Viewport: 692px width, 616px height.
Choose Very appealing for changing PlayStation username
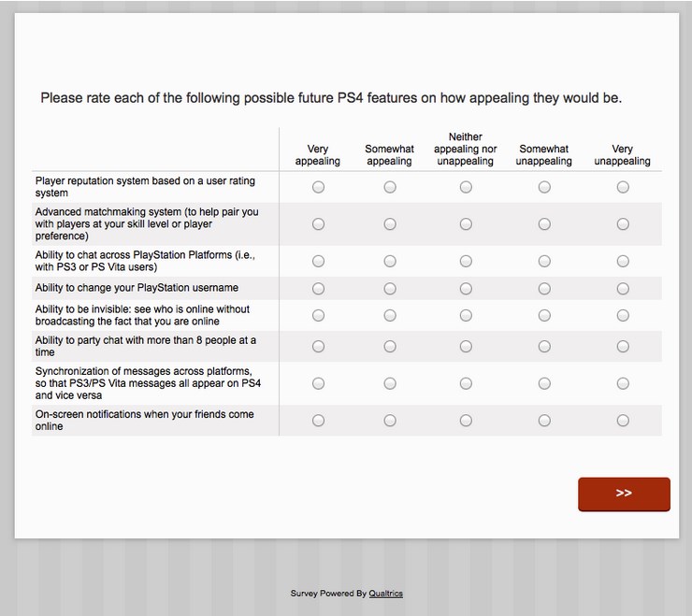(x=318, y=289)
